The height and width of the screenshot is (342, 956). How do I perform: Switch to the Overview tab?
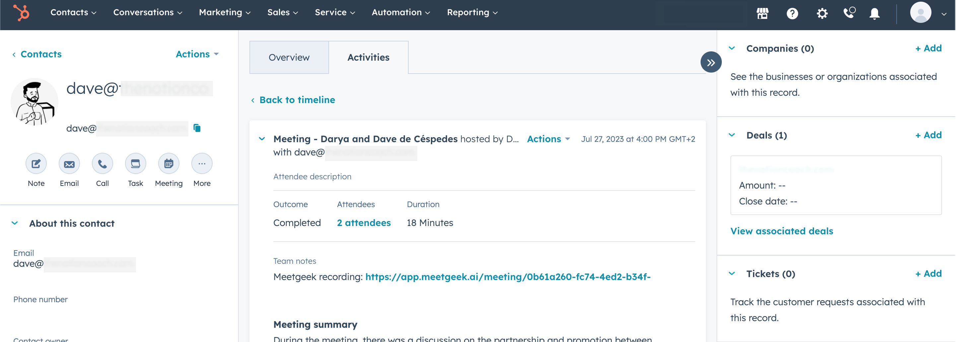click(289, 57)
